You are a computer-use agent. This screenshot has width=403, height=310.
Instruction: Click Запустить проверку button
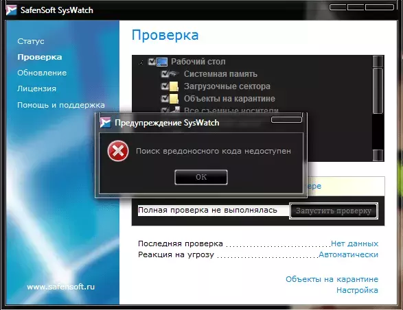tap(334, 211)
